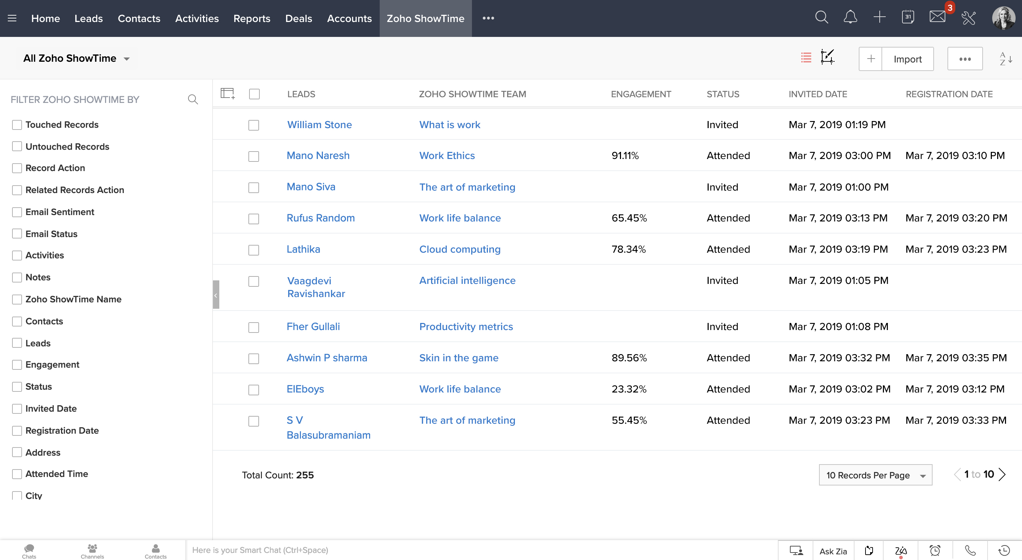Open the 10 Records Per Page dropdown
The width and height of the screenshot is (1022, 560).
pyautogui.click(x=875, y=475)
